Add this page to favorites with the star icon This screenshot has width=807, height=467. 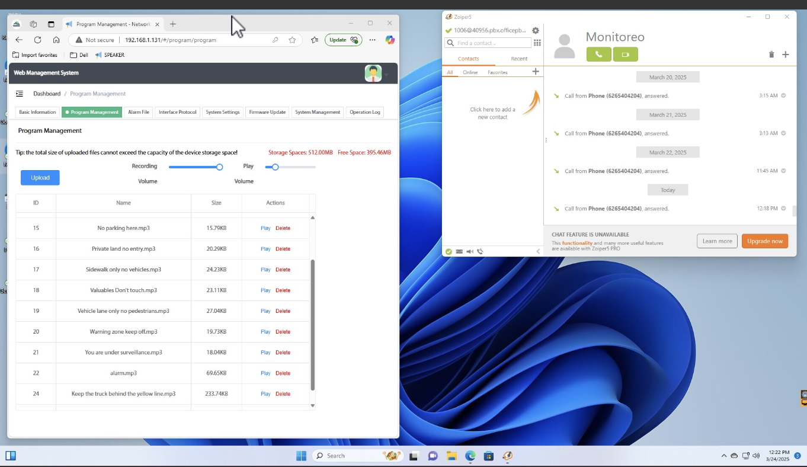tap(292, 40)
